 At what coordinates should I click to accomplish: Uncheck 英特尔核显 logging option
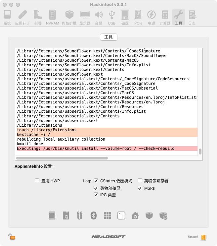(96, 188)
